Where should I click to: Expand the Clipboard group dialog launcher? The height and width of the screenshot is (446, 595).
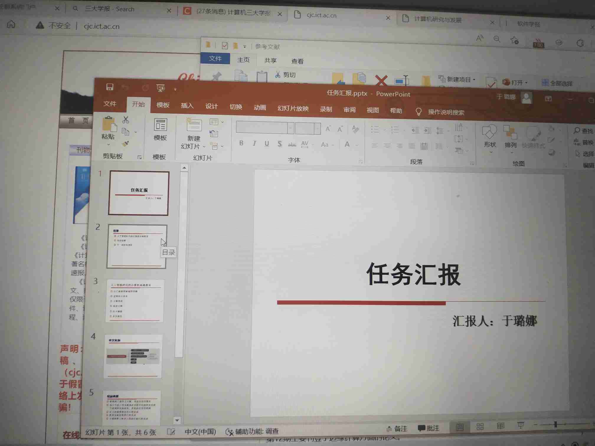click(x=140, y=157)
